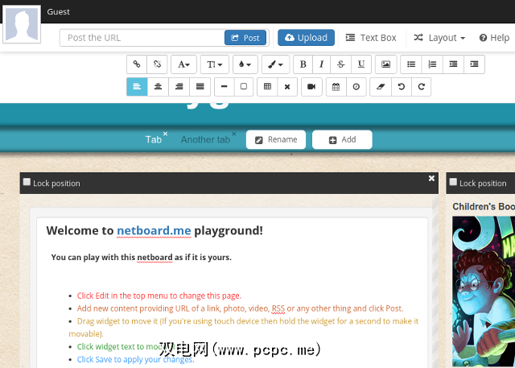This screenshot has height=368, width=515.
Task: Click the Upload button
Action: coord(306,38)
